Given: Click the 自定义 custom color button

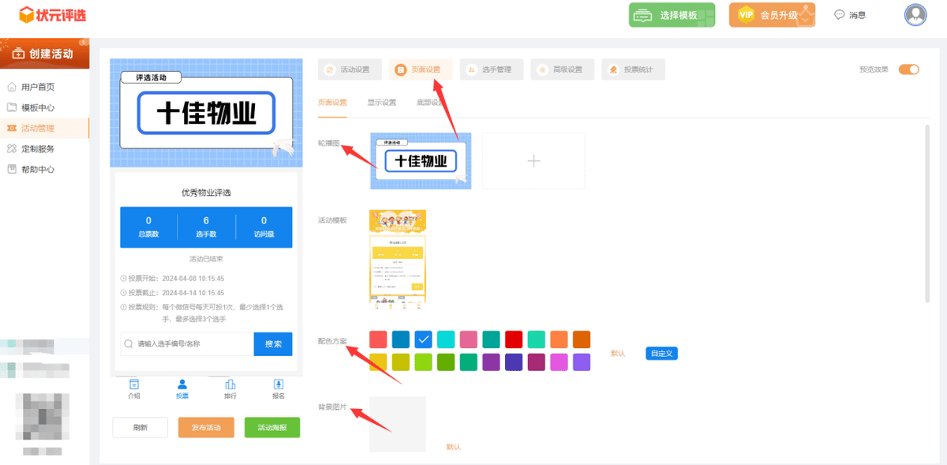Looking at the screenshot, I should click(661, 353).
